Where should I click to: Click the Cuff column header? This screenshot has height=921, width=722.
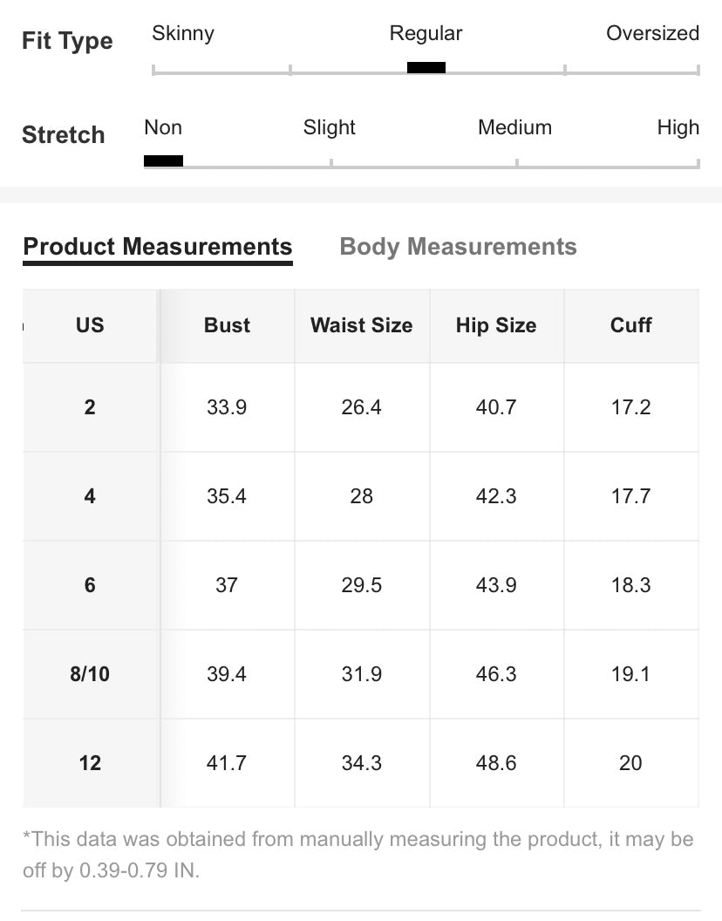630,325
